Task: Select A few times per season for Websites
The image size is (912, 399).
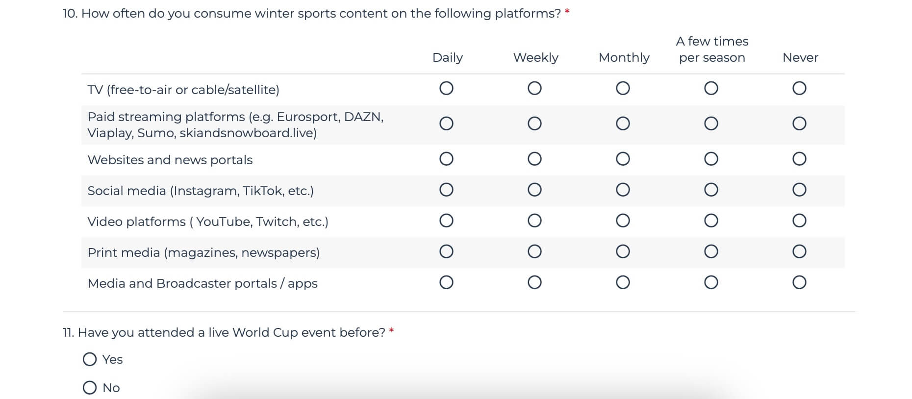Action: tap(711, 159)
